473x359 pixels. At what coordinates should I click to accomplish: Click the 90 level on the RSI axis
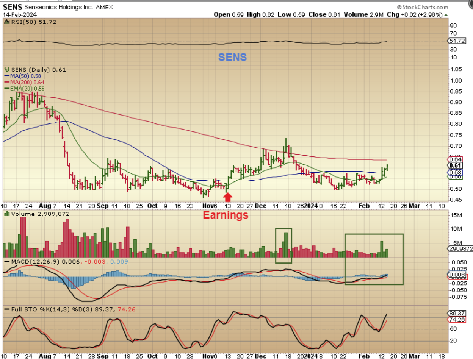[x=453, y=26]
